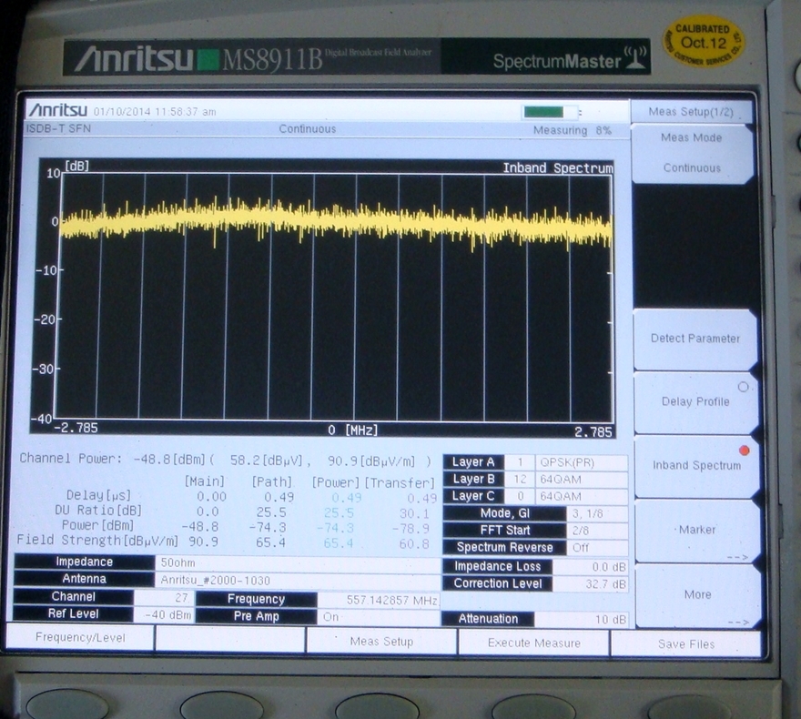Select the Antenna Anritsu_#2000-1030 field
The width and height of the screenshot is (801, 719).
pos(298,580)
